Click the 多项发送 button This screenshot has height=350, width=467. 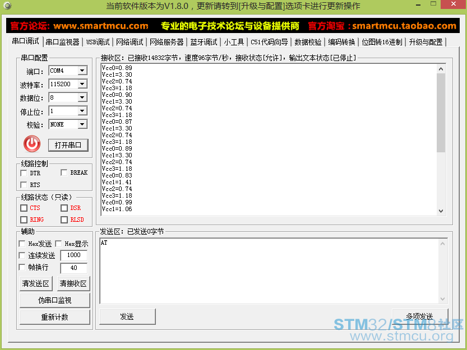point(420,316)
